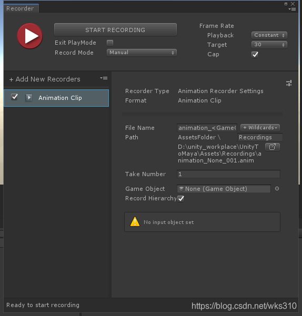Click the Frame Rate heading

(x=217, y=26)
